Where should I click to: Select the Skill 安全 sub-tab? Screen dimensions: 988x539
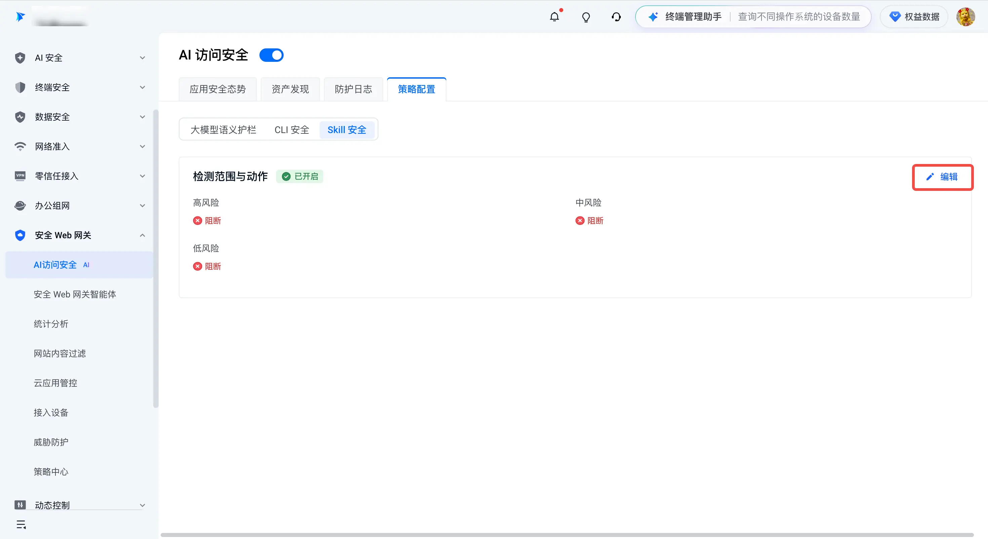(x=347, y=130)
